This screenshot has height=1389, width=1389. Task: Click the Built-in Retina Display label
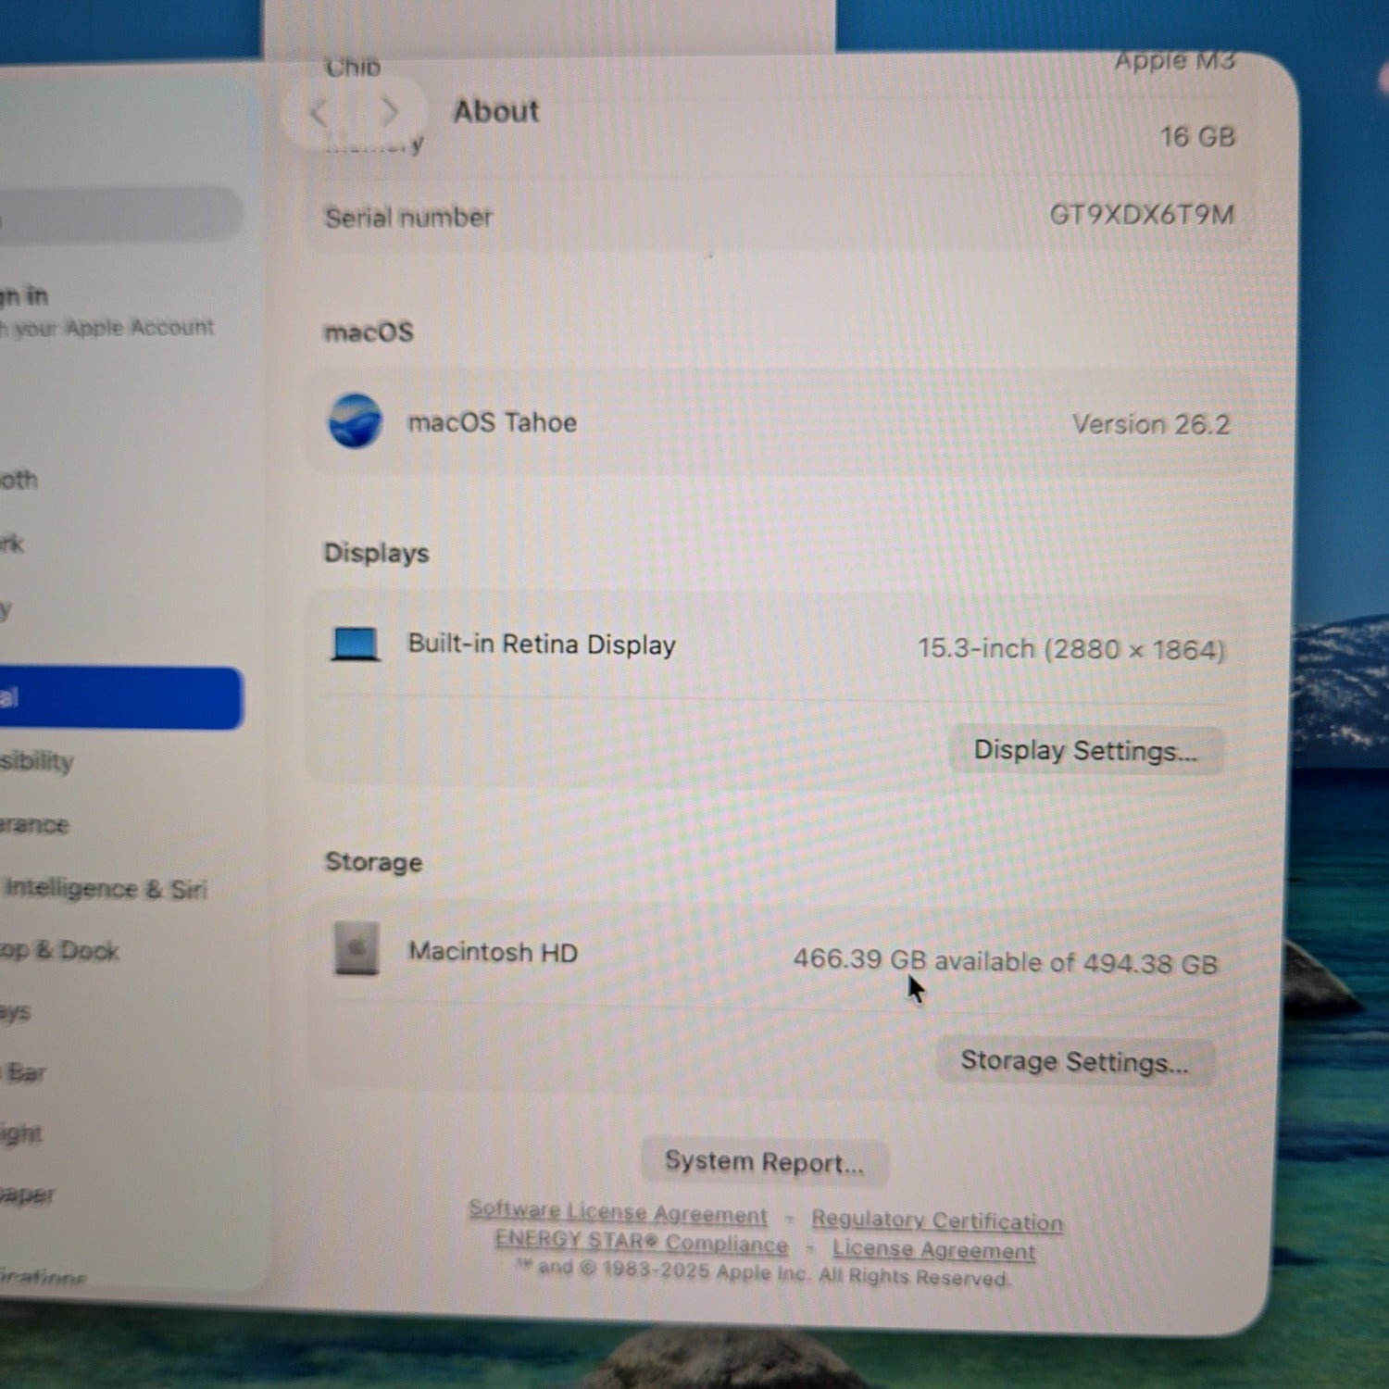click(542, 644)
